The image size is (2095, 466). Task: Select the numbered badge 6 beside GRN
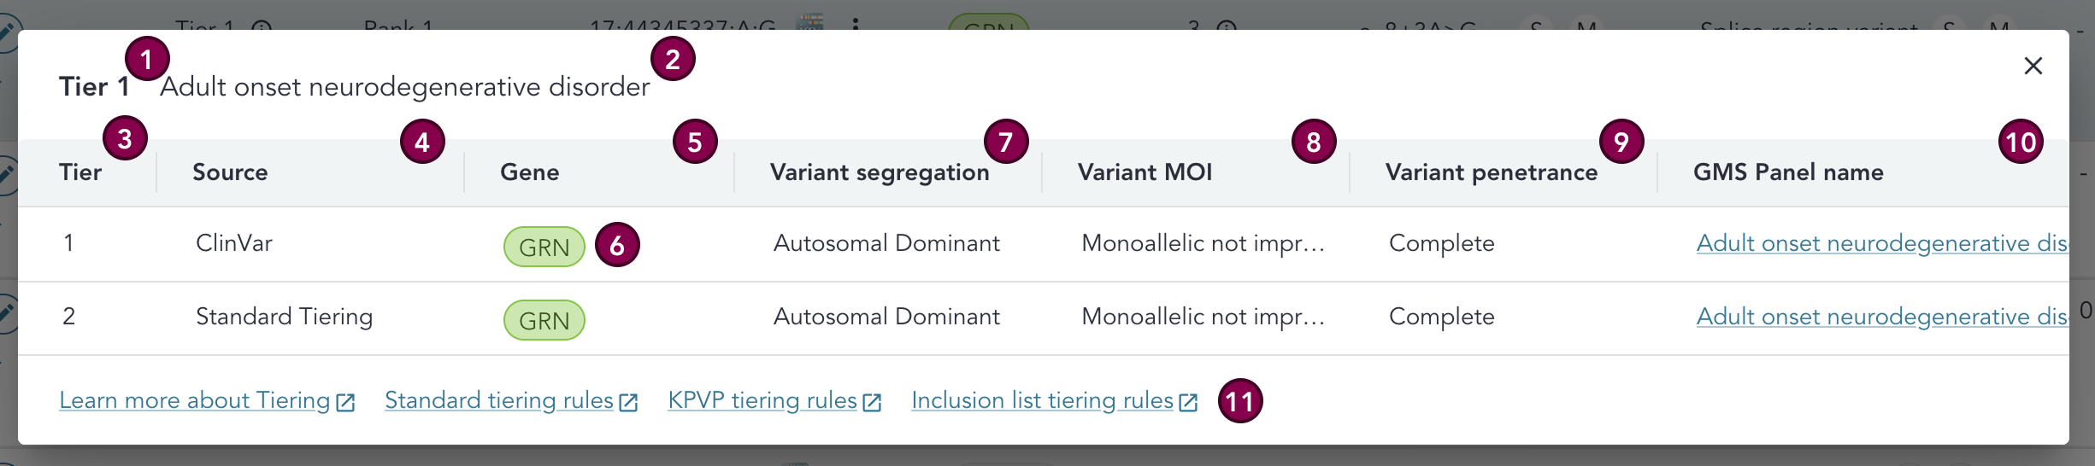(617, 246)
